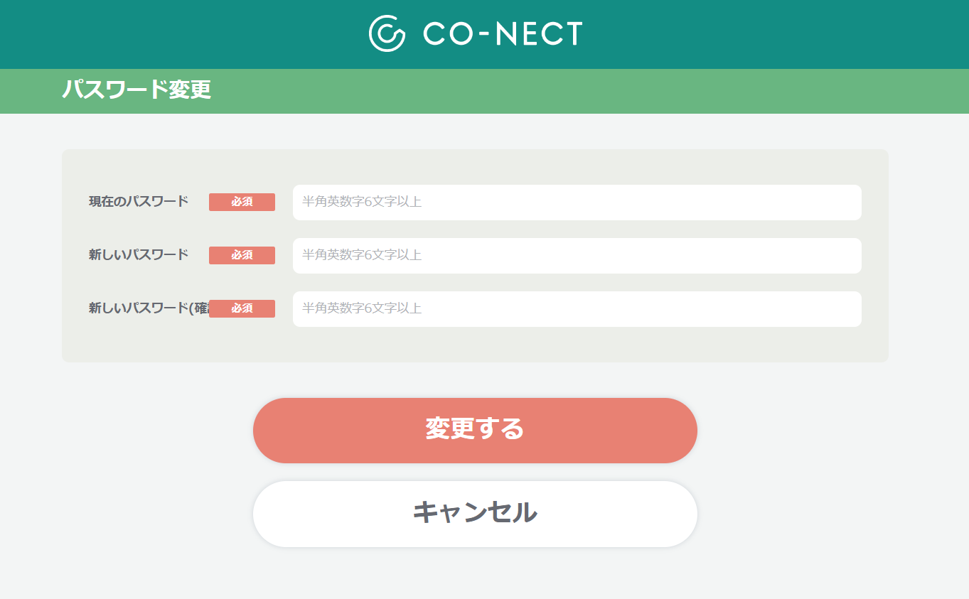Click 必須 badge beside 現在のパスワード
This screenshot has height=599, width=969.
coord(242,202)
